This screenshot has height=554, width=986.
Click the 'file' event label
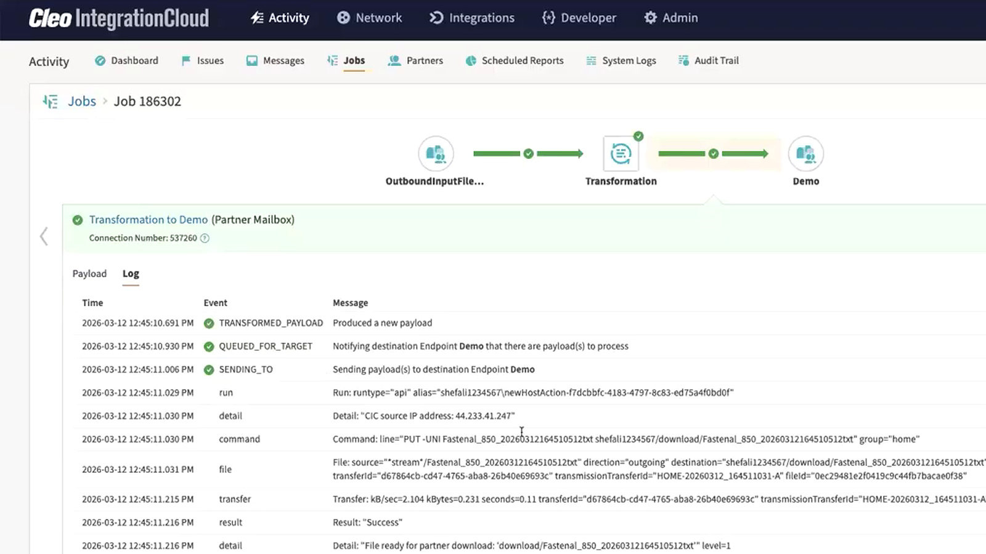[x=226, y=469]
